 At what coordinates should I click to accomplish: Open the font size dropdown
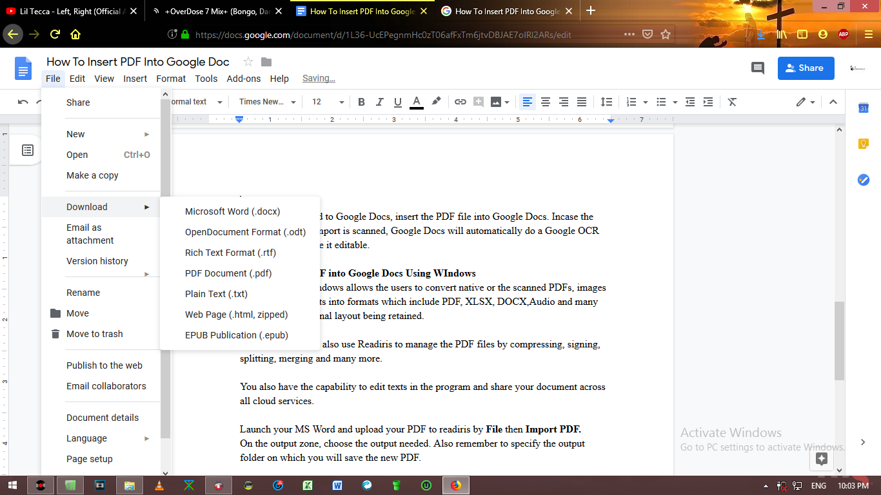(x=328, y=102)
